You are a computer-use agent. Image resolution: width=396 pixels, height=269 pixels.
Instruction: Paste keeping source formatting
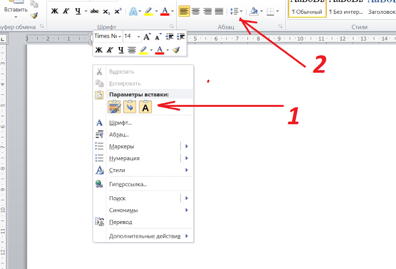pyautogui.click(x=114, y=106)
